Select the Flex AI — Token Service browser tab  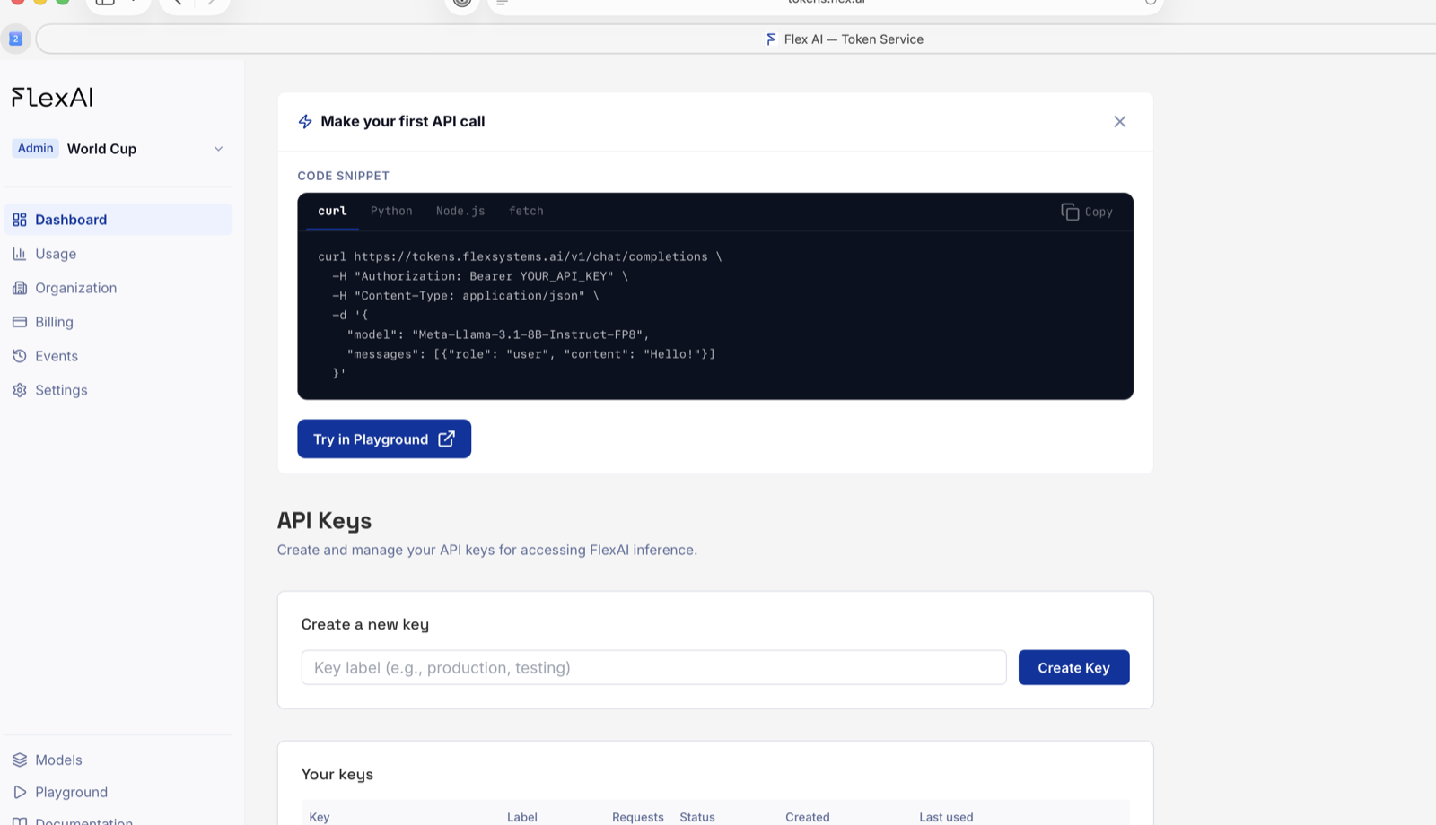844,39
